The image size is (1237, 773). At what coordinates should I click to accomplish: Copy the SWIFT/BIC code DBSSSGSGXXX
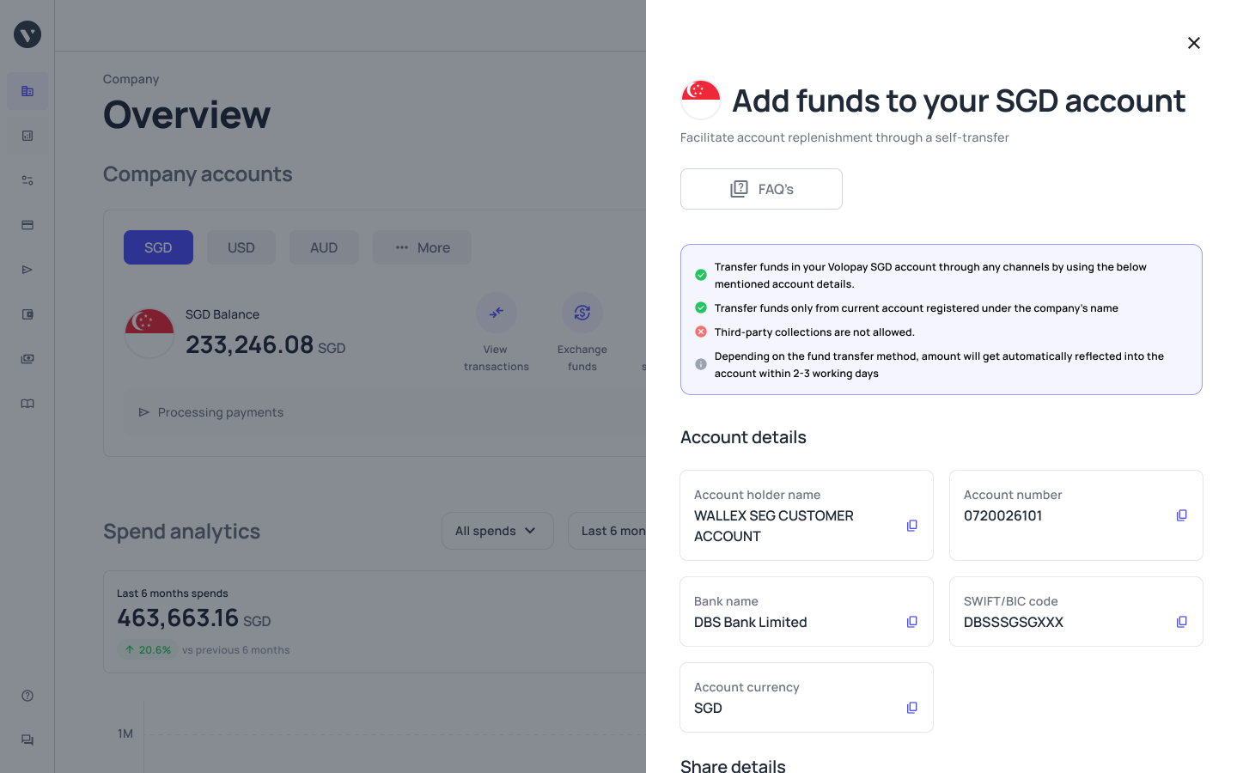click(x=1181, y=622)
